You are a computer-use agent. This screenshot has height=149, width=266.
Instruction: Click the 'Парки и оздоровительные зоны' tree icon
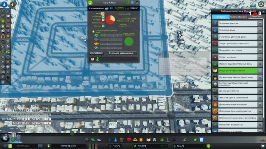[215, 64]
